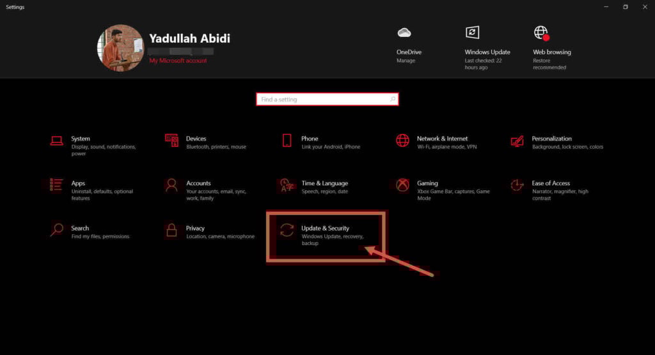Select the Phone settings icon
Image resolution: width=655 pixels, height=355 pixels.
coord(287,140)
